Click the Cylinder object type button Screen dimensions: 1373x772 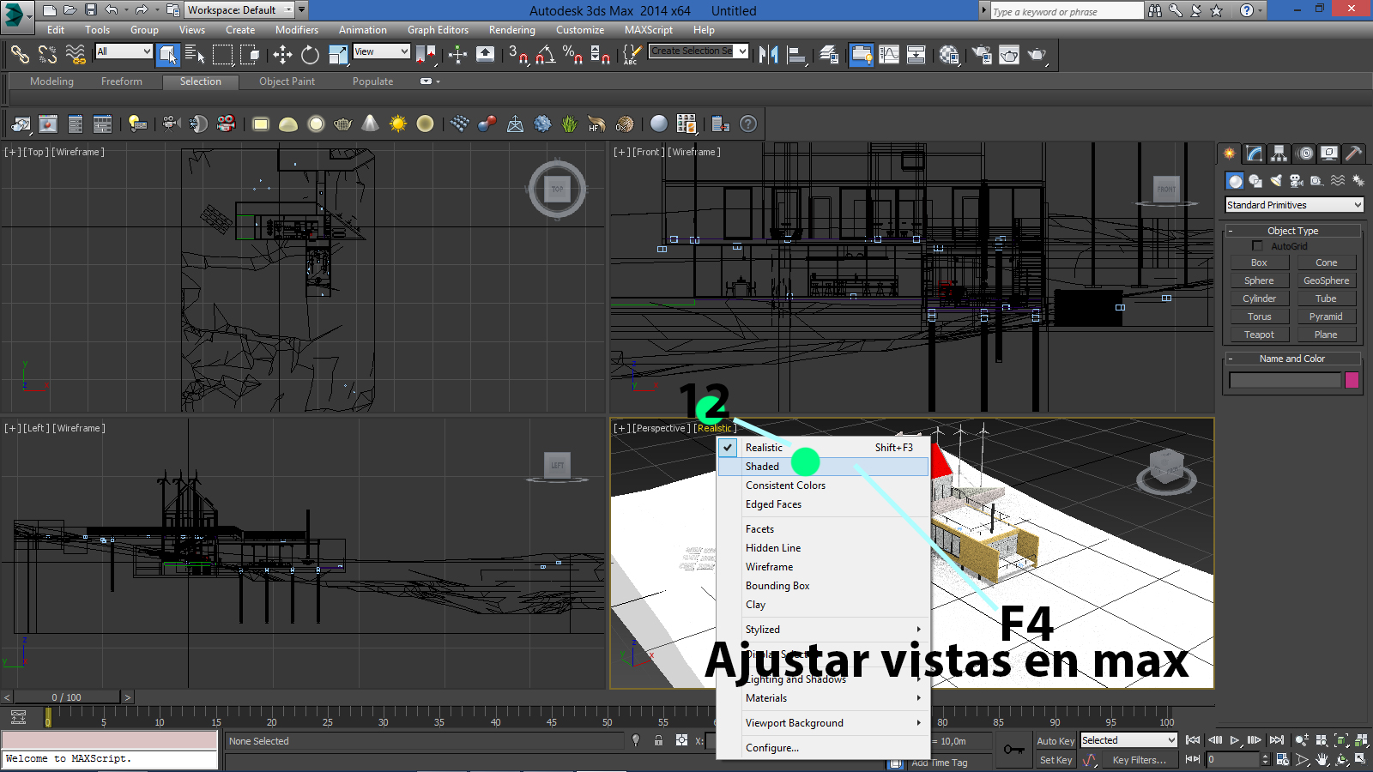point(1259,299)
